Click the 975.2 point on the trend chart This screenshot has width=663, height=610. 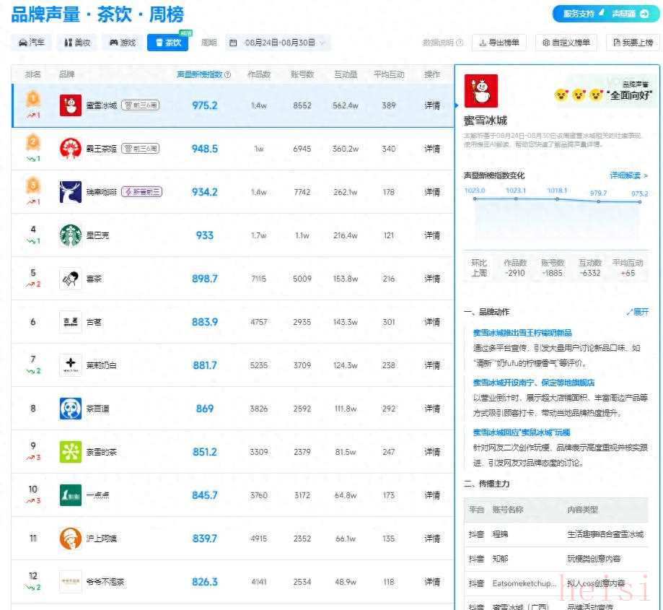click(x=640, y=202)
